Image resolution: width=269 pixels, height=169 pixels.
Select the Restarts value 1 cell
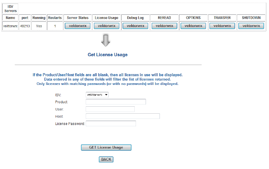pos(55,26)
